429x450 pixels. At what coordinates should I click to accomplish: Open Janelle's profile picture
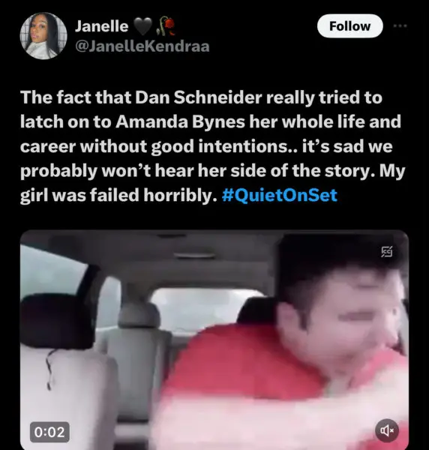click(43, 36)
